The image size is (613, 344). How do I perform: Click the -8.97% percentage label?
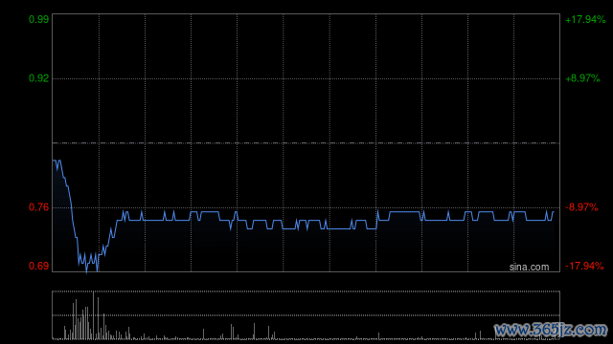point(581,206)
